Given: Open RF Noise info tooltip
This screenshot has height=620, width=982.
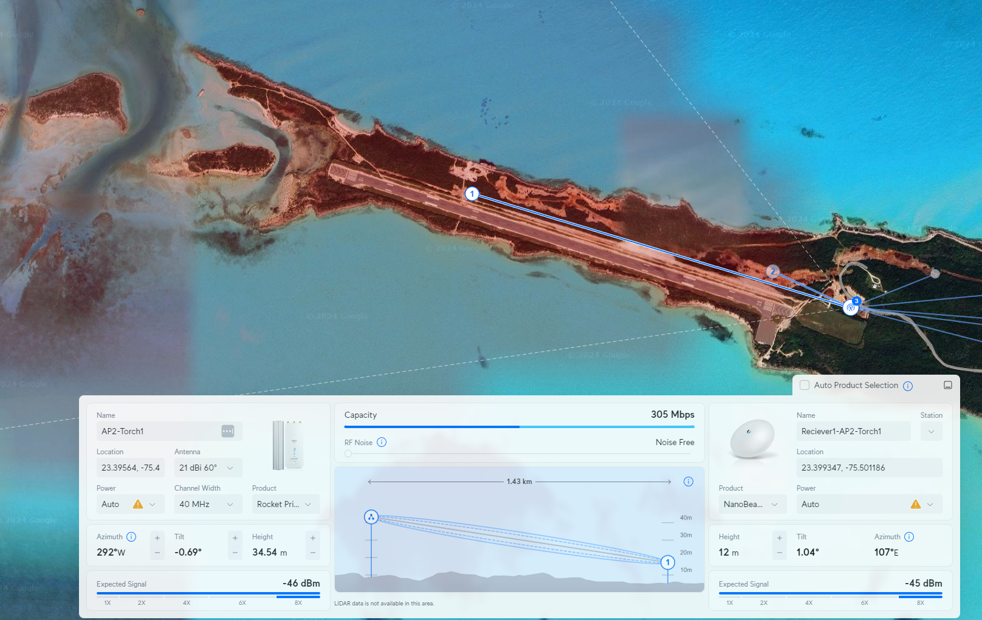Looking at the screenshot, I should tap(382, 442).
